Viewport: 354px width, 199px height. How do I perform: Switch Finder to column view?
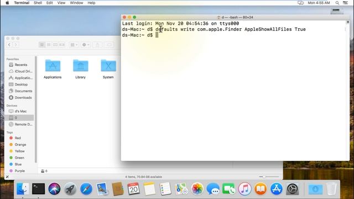[55, 45]
